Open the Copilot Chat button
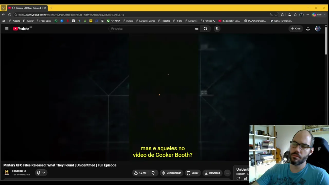This screenshot has height=185, width=329. click(x=317, y=15)
